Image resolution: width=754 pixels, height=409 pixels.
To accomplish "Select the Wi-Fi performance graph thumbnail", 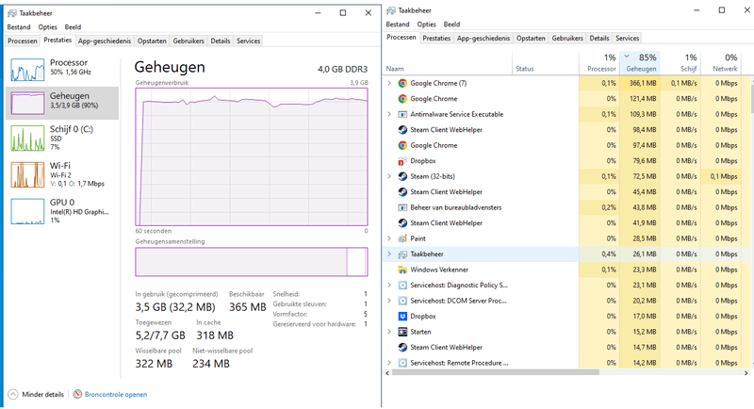I will (27, 174).
